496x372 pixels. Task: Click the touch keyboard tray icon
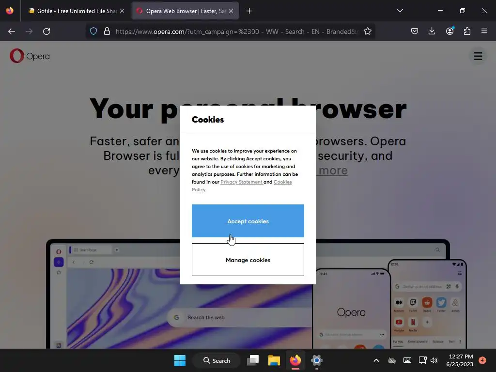pos(407,360)
